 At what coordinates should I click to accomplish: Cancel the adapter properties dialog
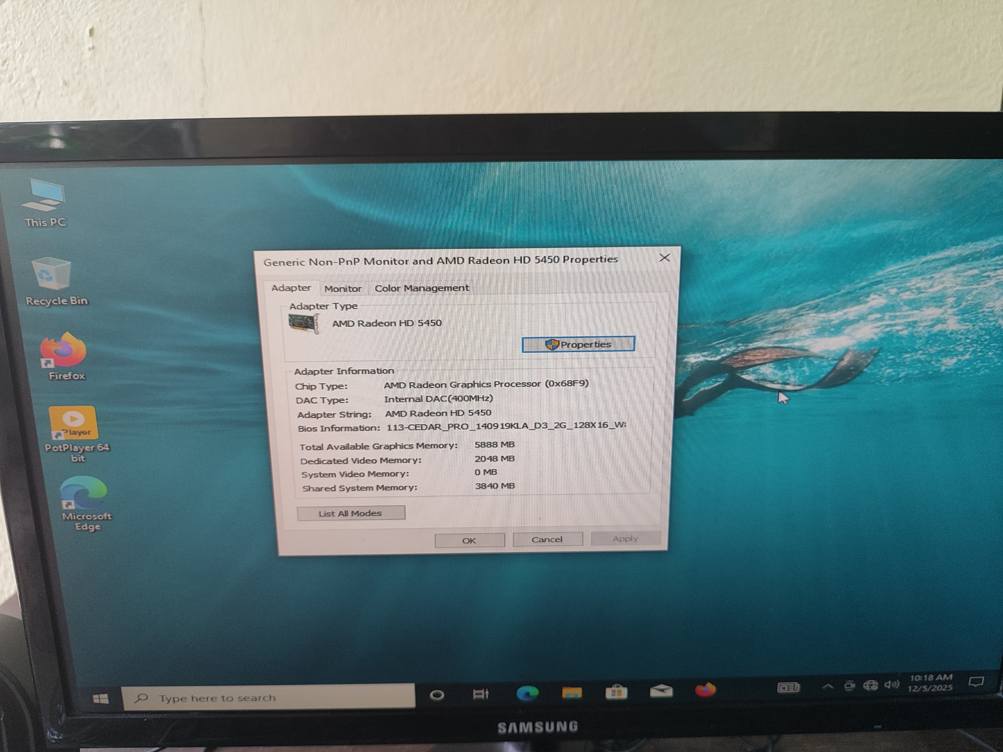547,539
